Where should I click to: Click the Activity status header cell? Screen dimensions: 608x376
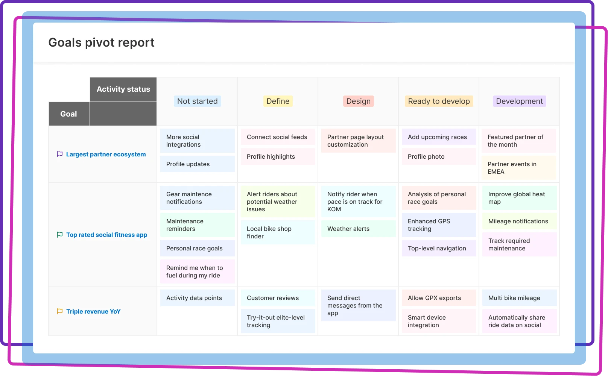point(123,89)
